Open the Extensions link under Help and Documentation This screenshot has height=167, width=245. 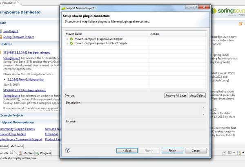(51, 134)
